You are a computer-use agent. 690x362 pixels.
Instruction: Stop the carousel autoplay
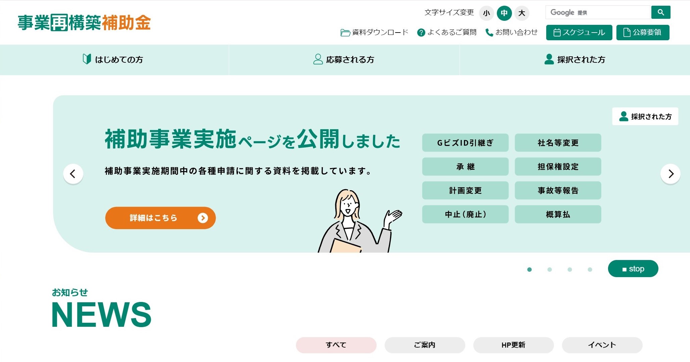pyautogui.click(x=633, y=269)
